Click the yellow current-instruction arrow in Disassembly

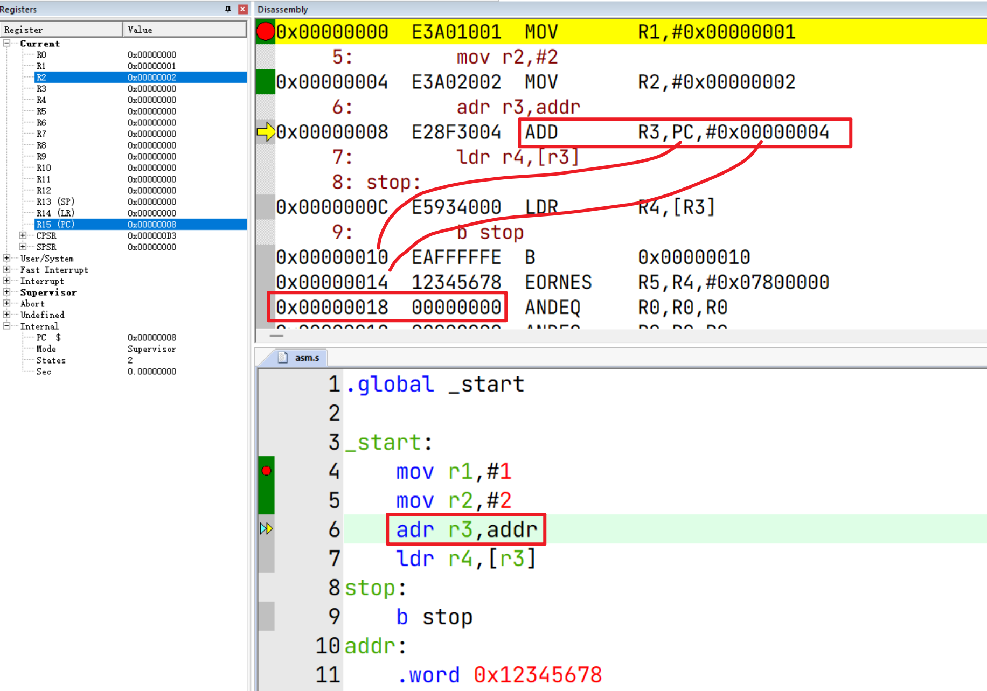pyautogui.click(x=266, y=131)
